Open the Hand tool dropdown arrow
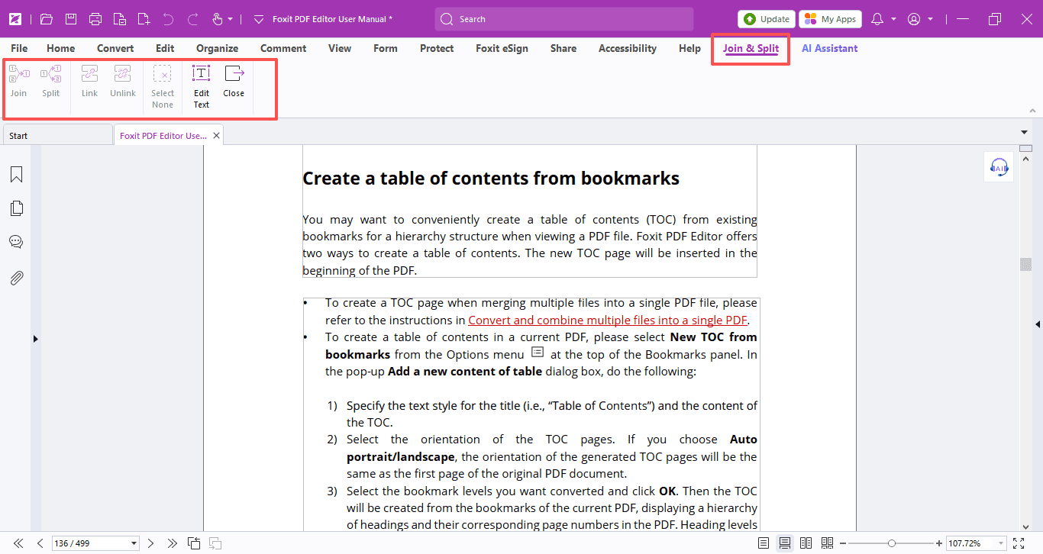Viewport: 1043px width, 554px height. tap(230, 19)
